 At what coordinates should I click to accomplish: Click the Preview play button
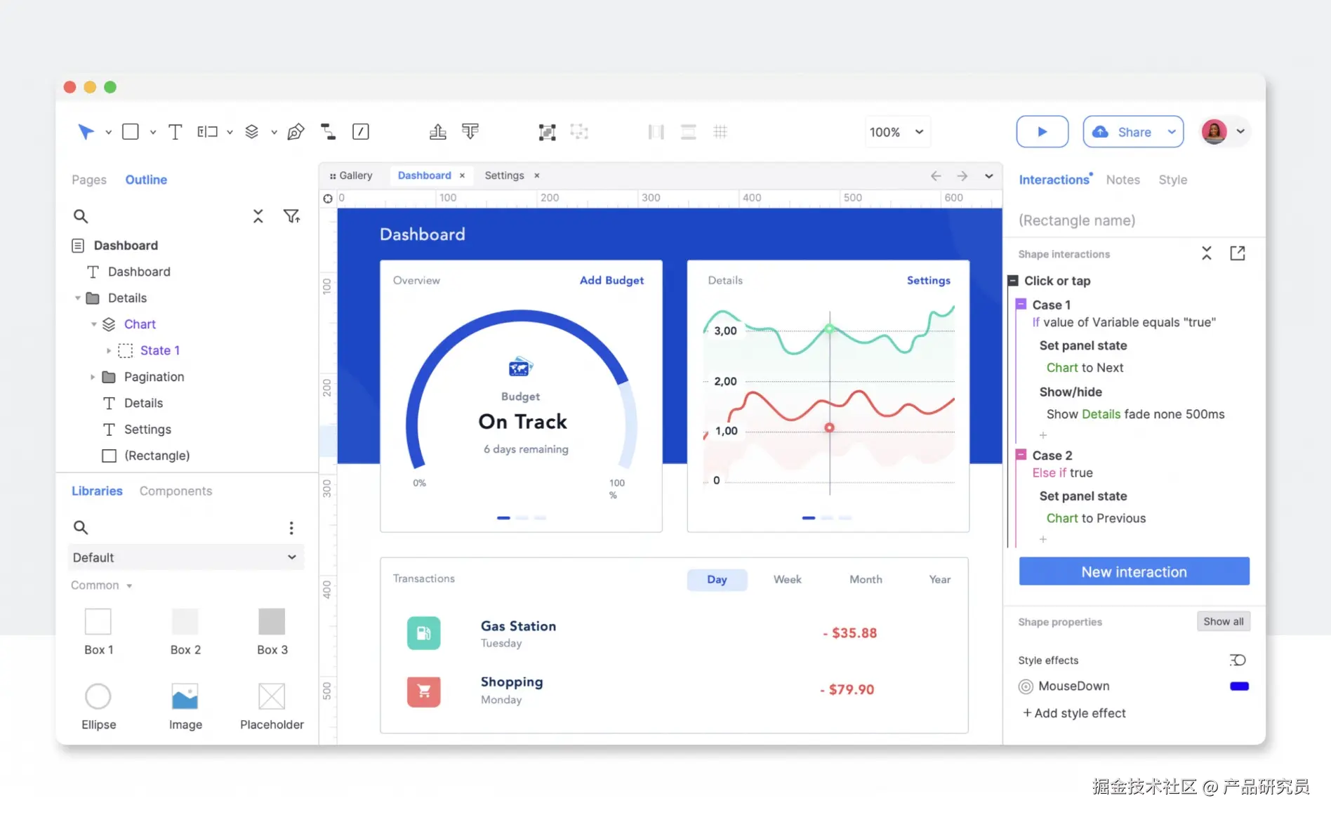1042,132
